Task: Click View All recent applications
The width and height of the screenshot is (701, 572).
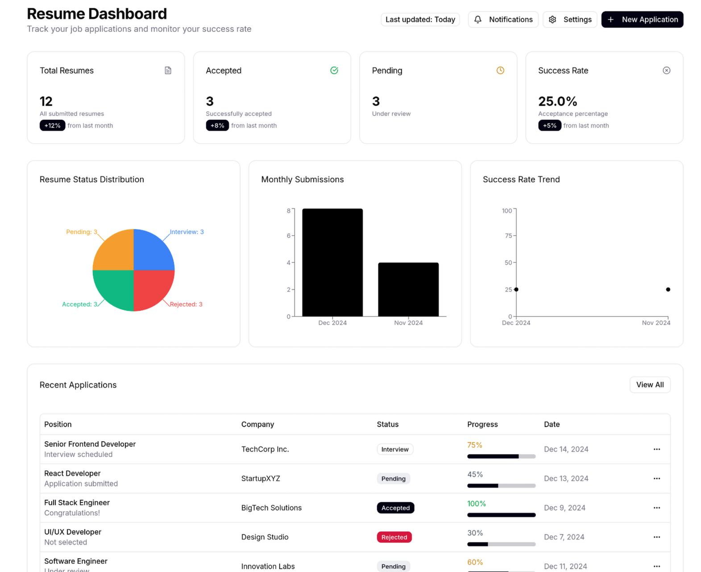Action: [x=650, y=385]
